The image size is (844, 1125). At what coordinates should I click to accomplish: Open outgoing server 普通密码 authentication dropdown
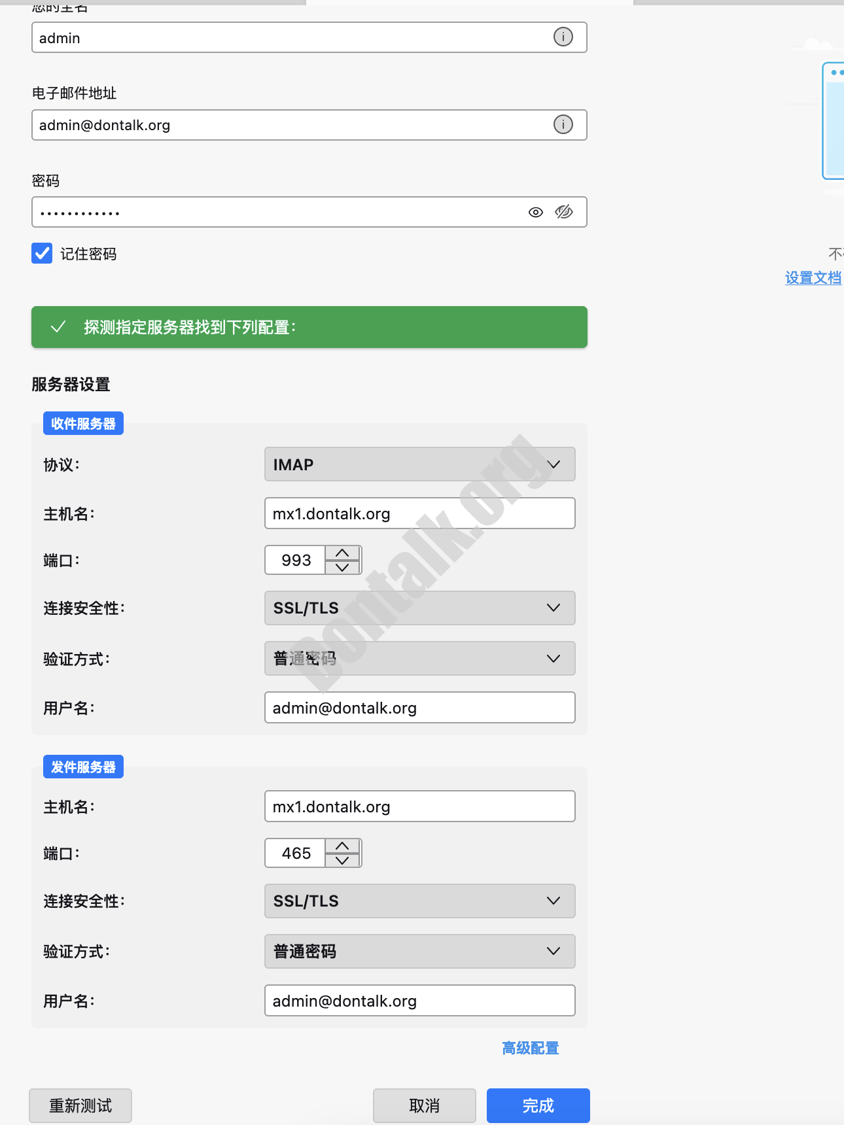[x=419, y=952]
